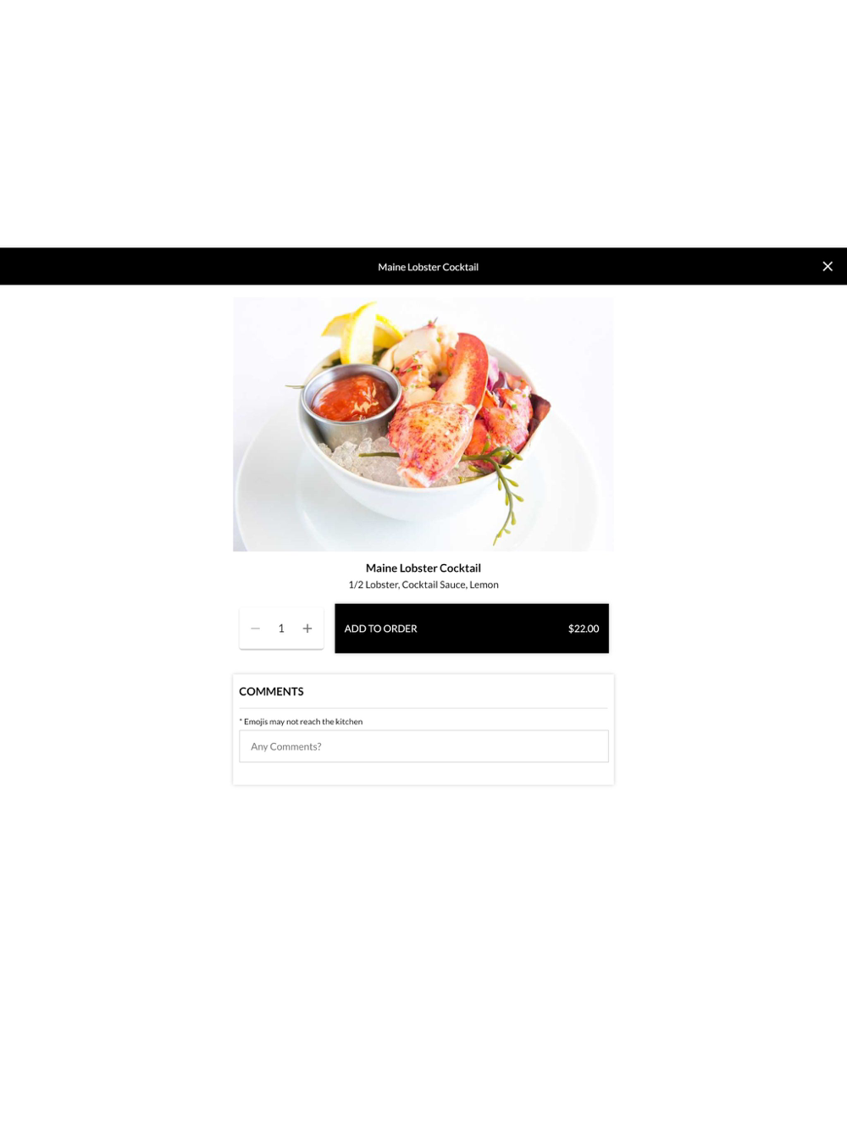Increase quantity with the plus icon
Screen dimensions: 847x1130
pyautogui.click(x=307, y=629)
